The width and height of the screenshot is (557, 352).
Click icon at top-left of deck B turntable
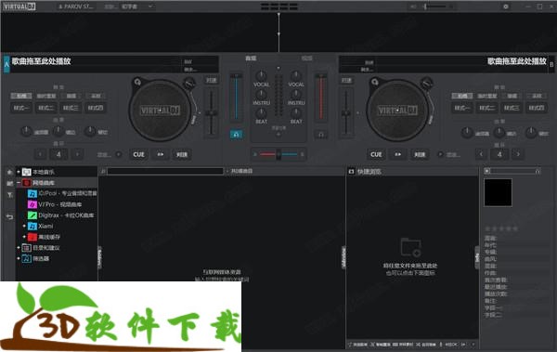(374, 83)
